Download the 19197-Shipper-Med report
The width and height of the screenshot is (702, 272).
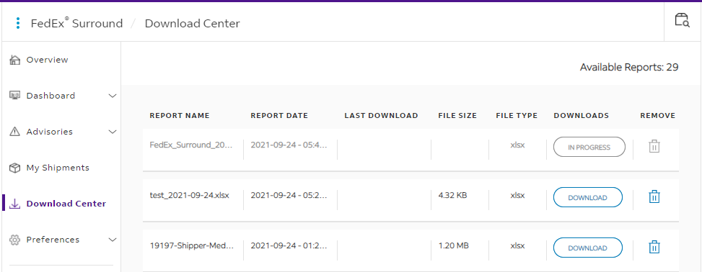click(x=588, y=248)
